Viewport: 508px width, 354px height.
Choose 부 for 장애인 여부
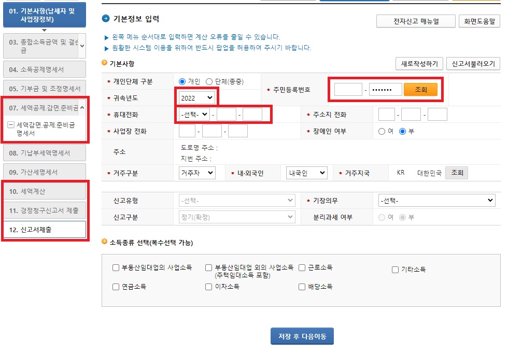click(402, 132)
